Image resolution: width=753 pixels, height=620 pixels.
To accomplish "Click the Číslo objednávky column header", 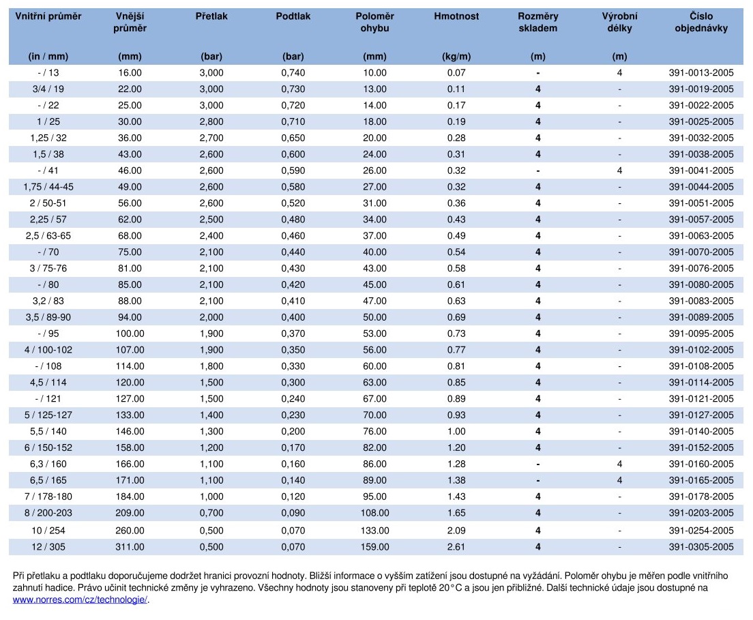I will (700, 22).
